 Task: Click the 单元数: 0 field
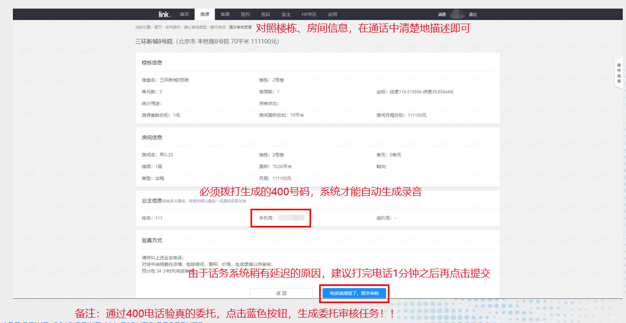point(152,92)
